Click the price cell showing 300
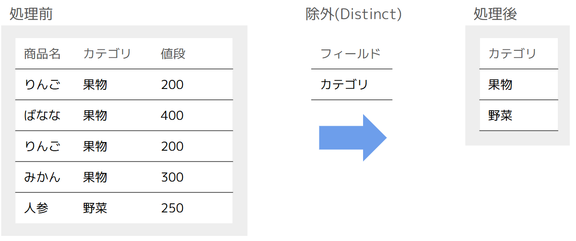 pyautogui.click(x=172, y=177)
